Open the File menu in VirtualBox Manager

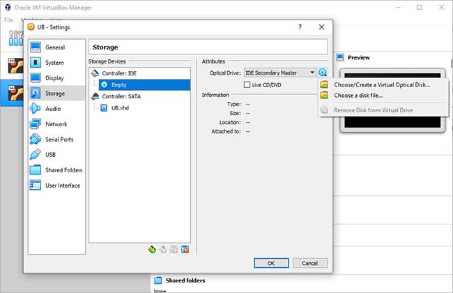[8, 20]
